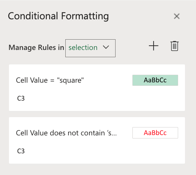Add a new rule with plus icon
Viewport: 196px width, 175px height.
click(x=153, y=46)
